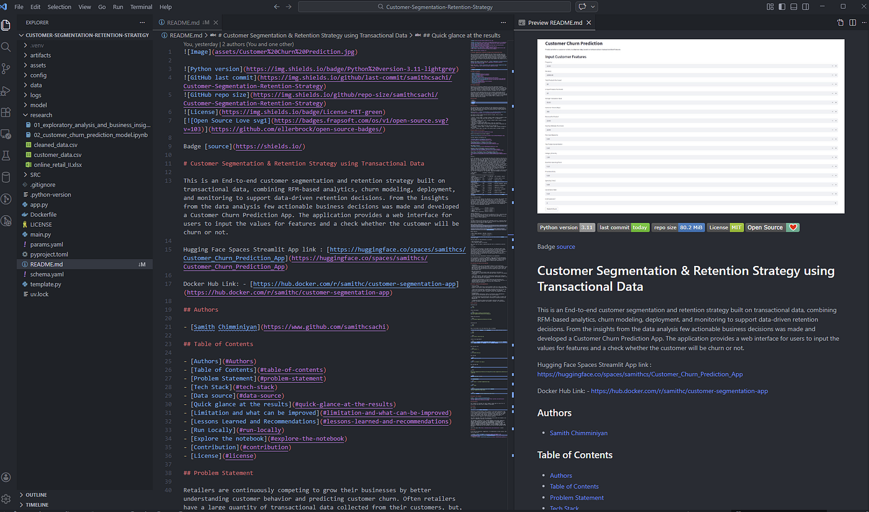
Task: Click the License MIT badge
Action: click(x=726, y=227)
